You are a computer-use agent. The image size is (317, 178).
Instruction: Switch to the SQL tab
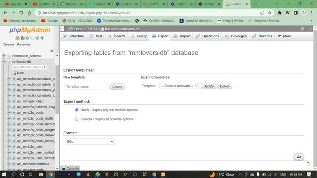(x=96, y=36)
